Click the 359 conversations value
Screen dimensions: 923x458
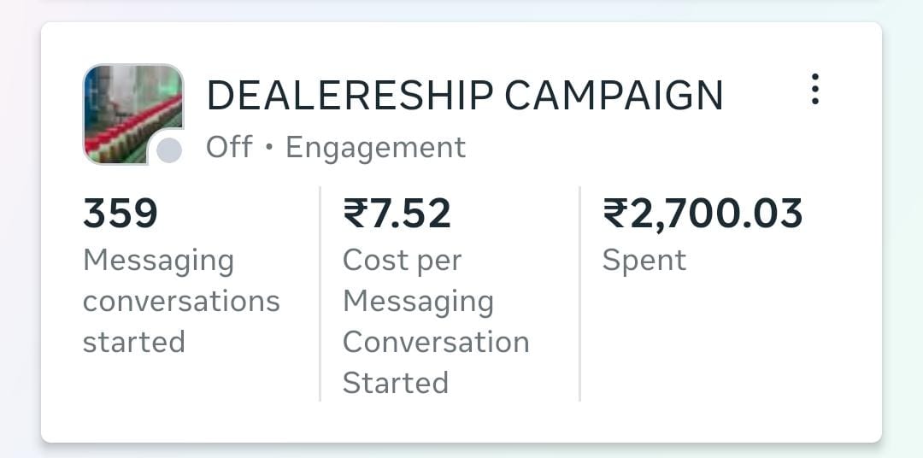click(x=121, y=213)
